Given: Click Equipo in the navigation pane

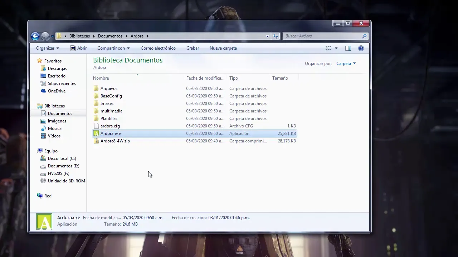Looking at the screenshot, I should pyautogui.click(x=51, y=151).
